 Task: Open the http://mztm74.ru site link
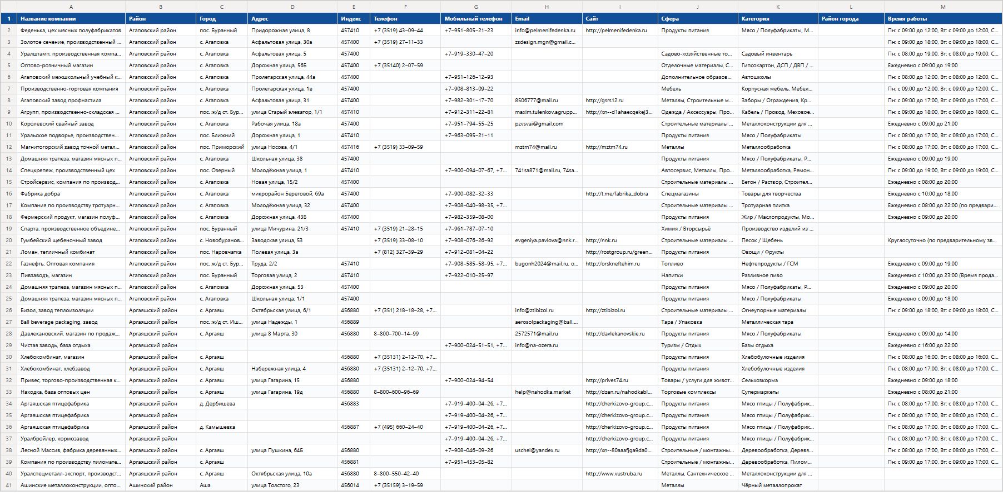pyautogui.click(x=607, y=147)
